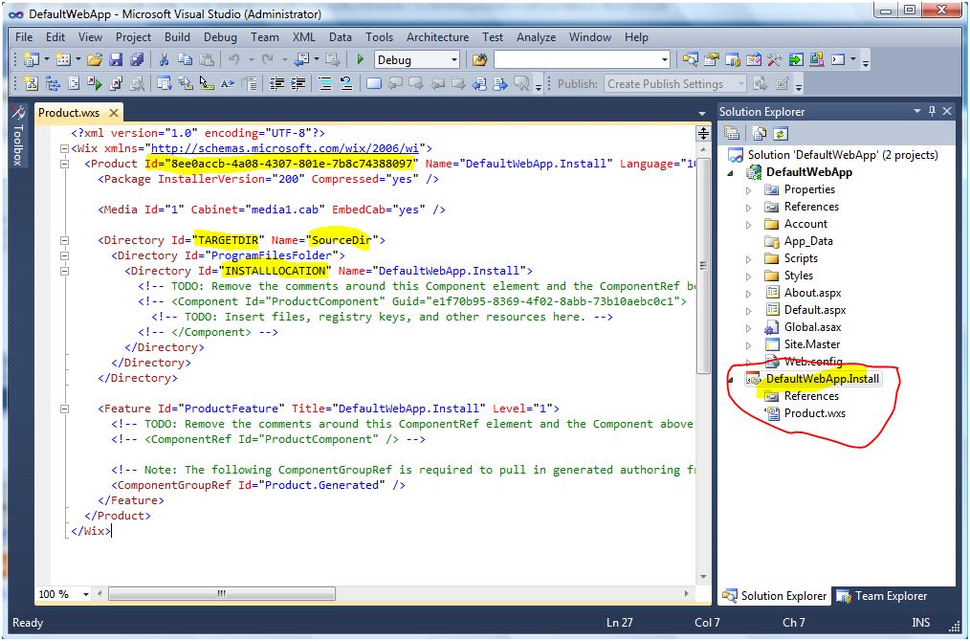This screenshot has width=970, height=641.
Task: Open the Tools menu
Action: pos(379,37)
